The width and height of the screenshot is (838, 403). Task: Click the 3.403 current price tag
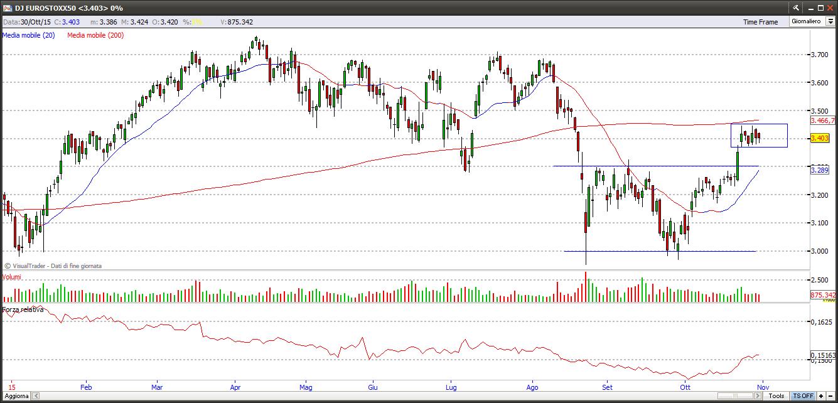[x=820, y=138]
